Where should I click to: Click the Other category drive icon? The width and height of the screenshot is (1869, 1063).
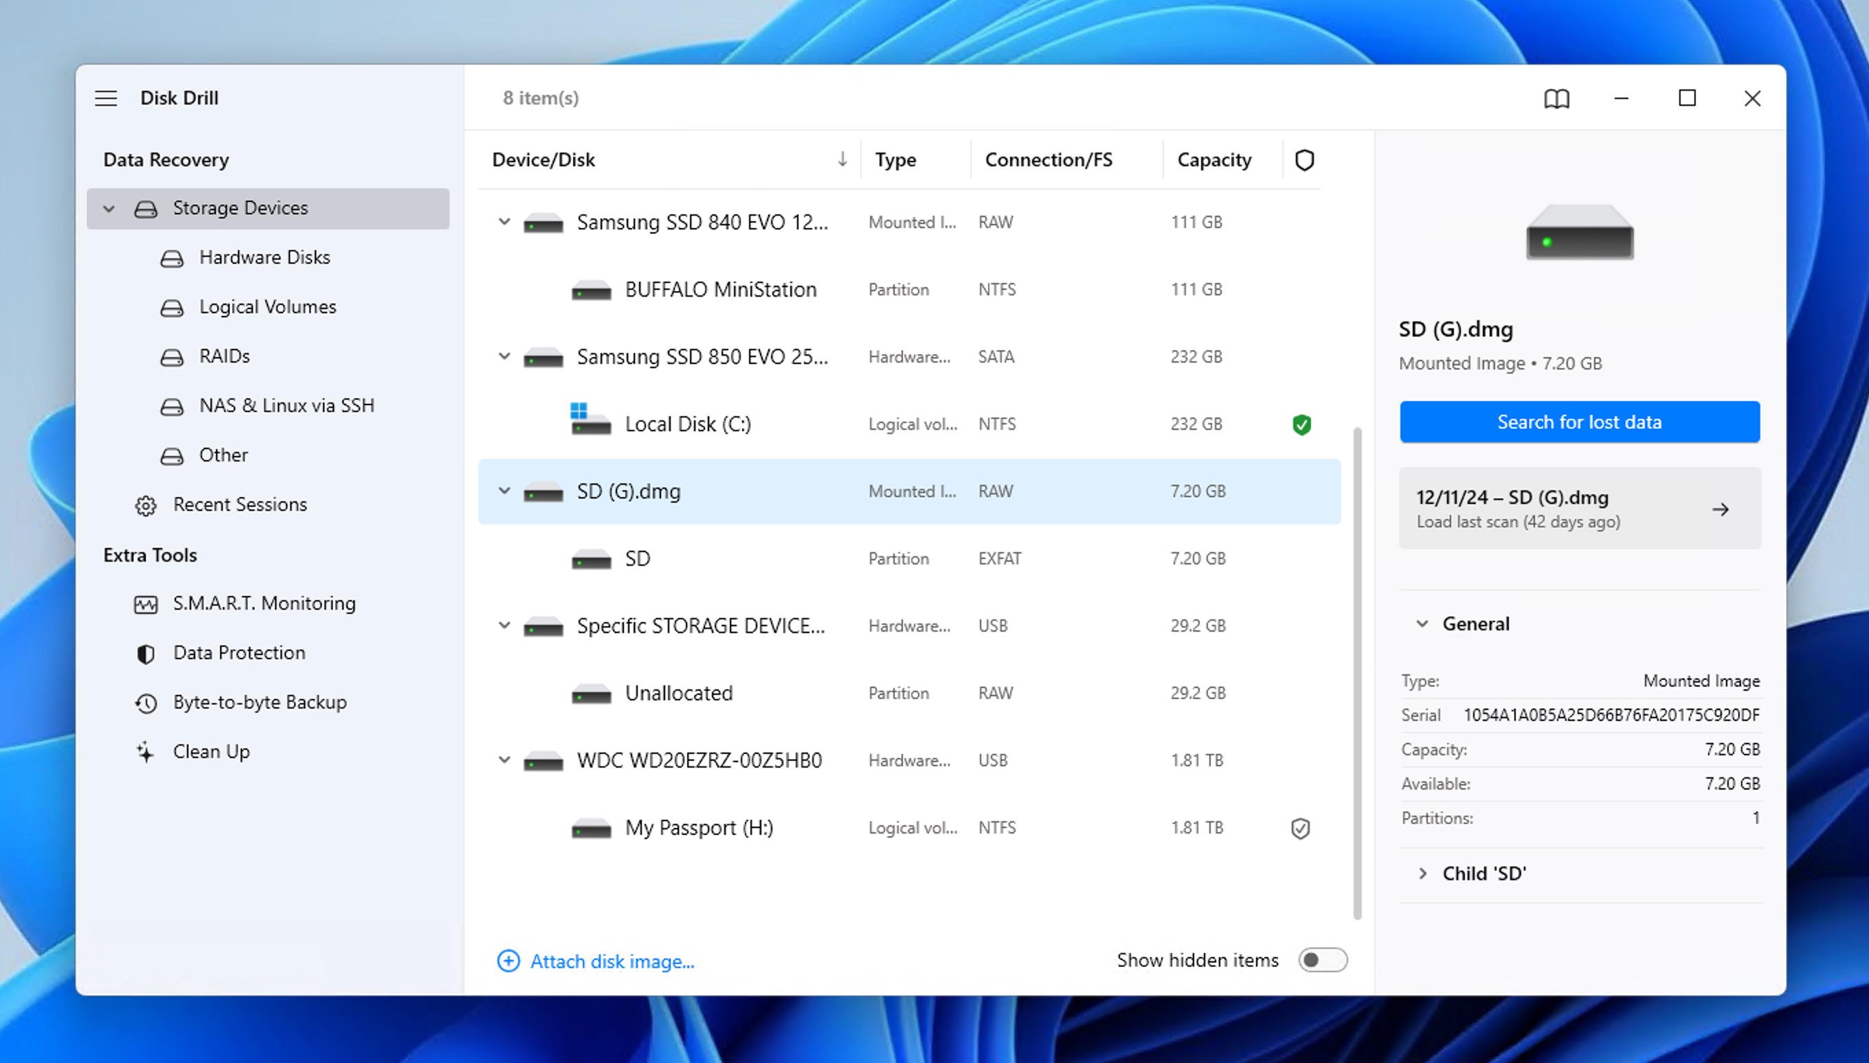(172, 456)
